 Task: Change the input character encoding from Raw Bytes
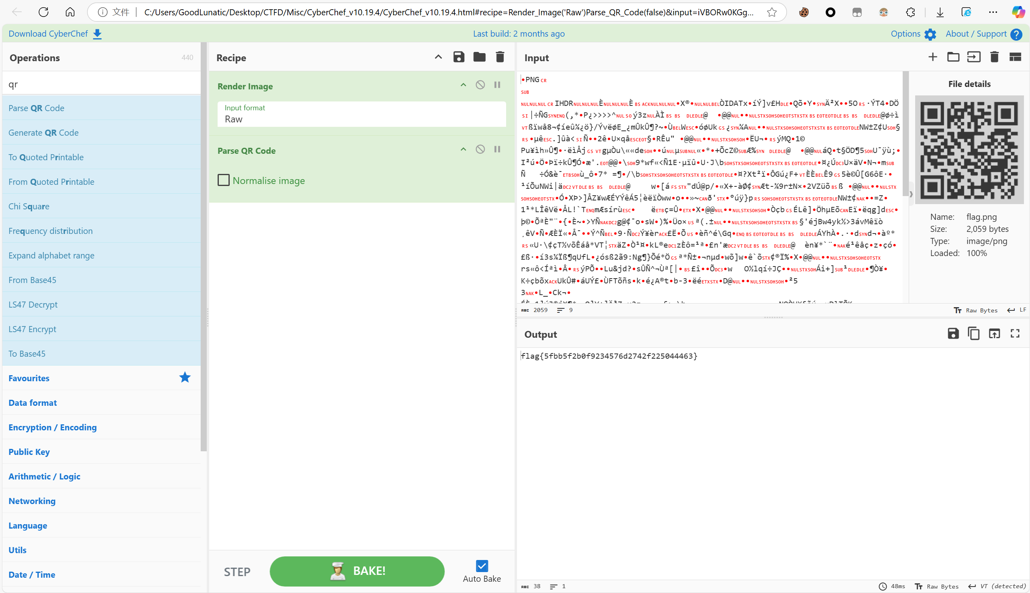976,310
